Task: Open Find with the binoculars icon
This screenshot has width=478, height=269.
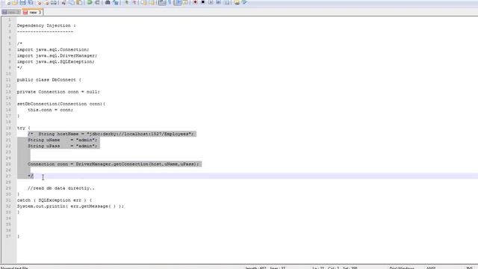Action: (108, 2)
